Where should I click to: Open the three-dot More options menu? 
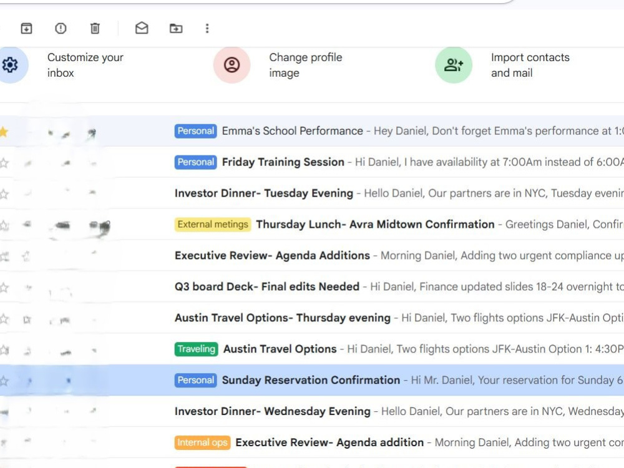coord(207,28)
